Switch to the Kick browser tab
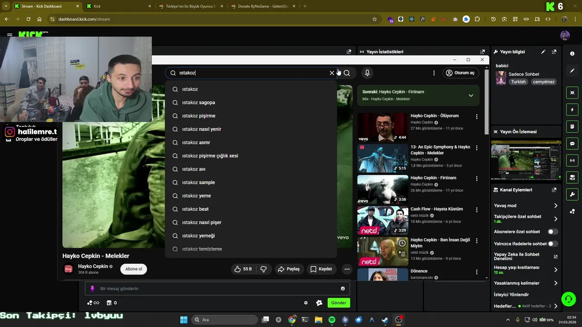 click(x=118, y=6)
